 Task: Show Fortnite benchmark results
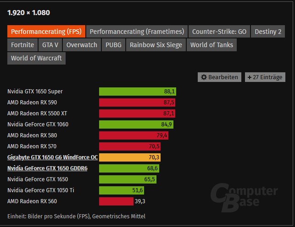pos(22,45)
